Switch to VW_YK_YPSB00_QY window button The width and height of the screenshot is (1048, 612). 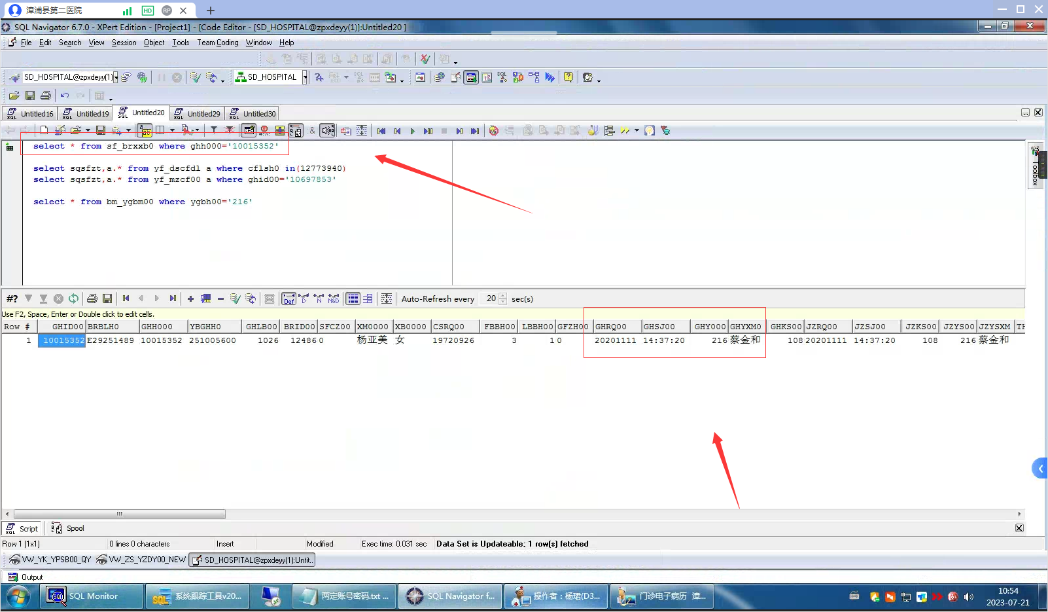[50, 560]
